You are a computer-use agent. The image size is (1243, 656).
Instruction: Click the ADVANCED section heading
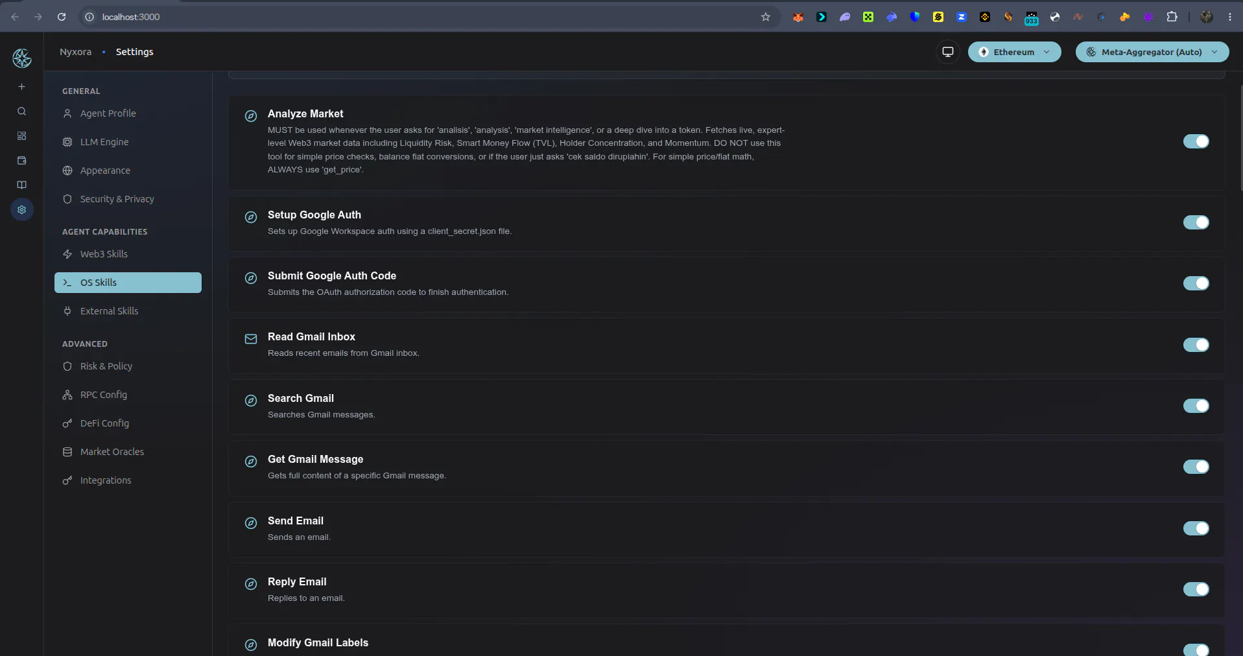85,344
